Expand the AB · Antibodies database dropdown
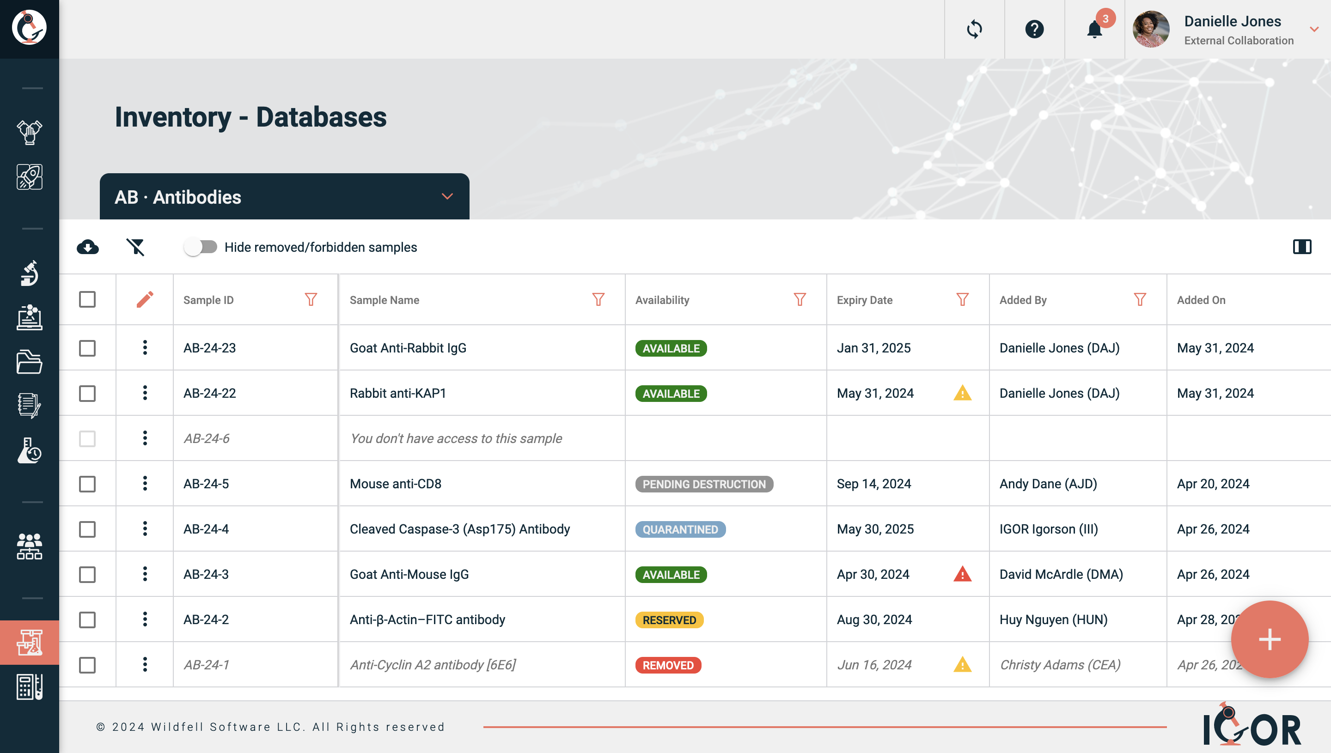 coord(446,196)
